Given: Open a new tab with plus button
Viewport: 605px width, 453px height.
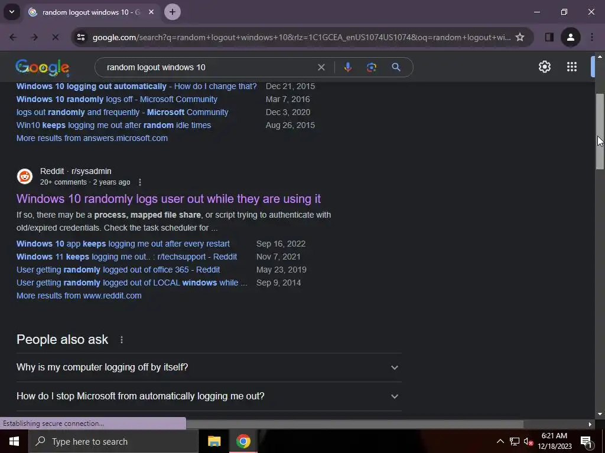Looking at the screenshot, I should [x=173, y=12].
